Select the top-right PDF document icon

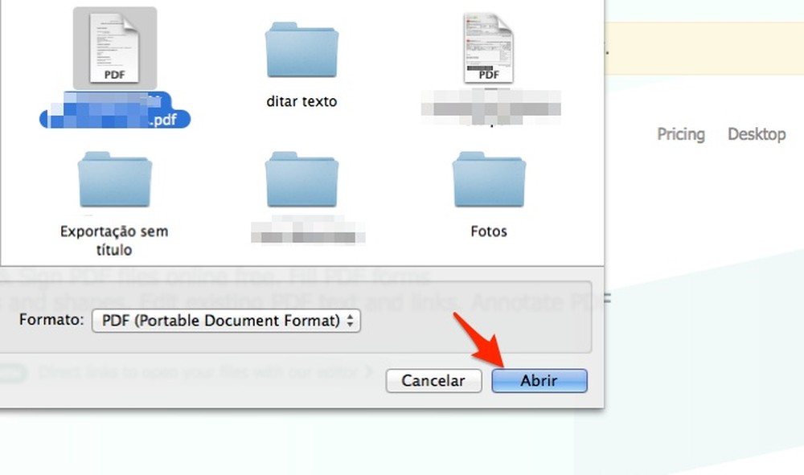(489, 48)
